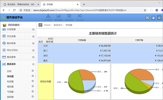Click the browser forward arrow

9,10
